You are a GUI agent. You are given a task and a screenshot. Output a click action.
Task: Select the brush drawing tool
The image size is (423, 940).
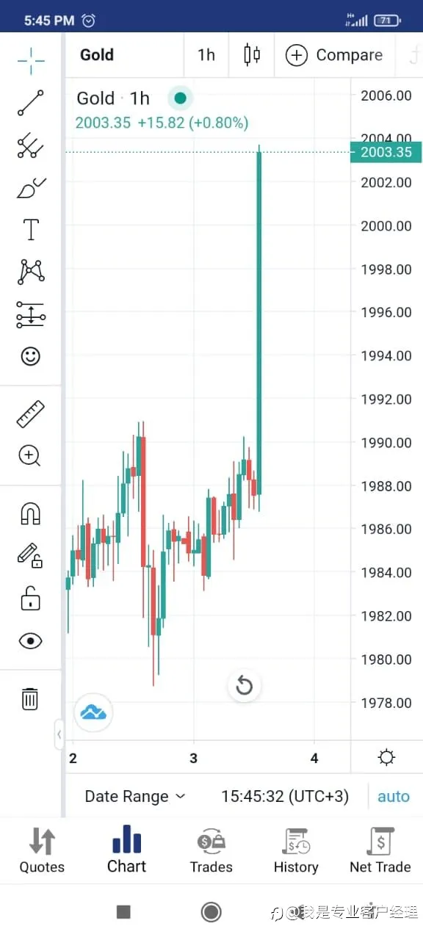point(31,188)
